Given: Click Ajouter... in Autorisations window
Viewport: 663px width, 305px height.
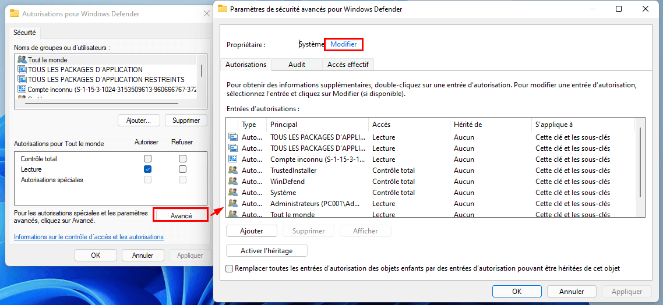Looking at the screenshot, I should pos(139,120).
